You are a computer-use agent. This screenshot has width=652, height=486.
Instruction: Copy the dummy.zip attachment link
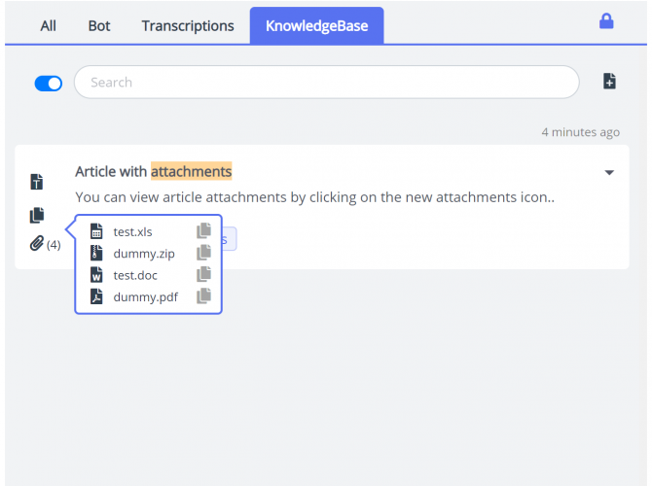click(203, 253)
